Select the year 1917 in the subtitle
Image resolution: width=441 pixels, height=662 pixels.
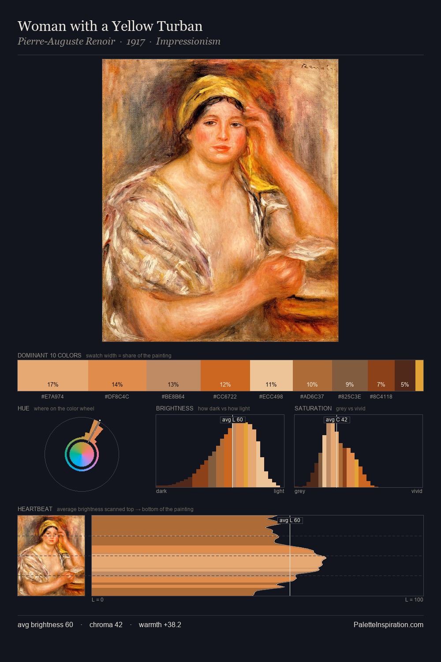coord(136,41)
